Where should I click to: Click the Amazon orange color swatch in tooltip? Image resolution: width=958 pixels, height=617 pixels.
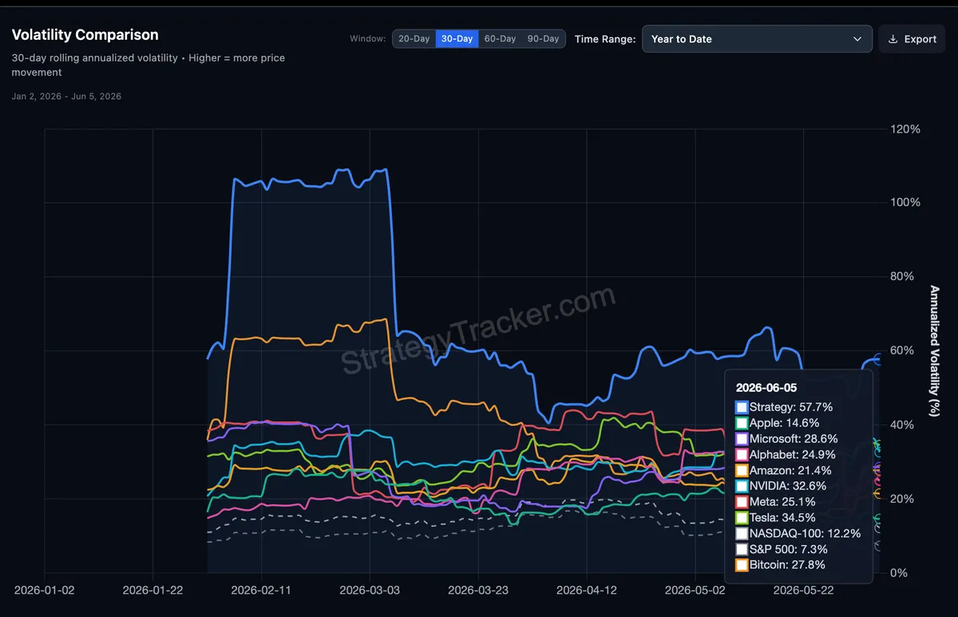click(x=742, y=471)
